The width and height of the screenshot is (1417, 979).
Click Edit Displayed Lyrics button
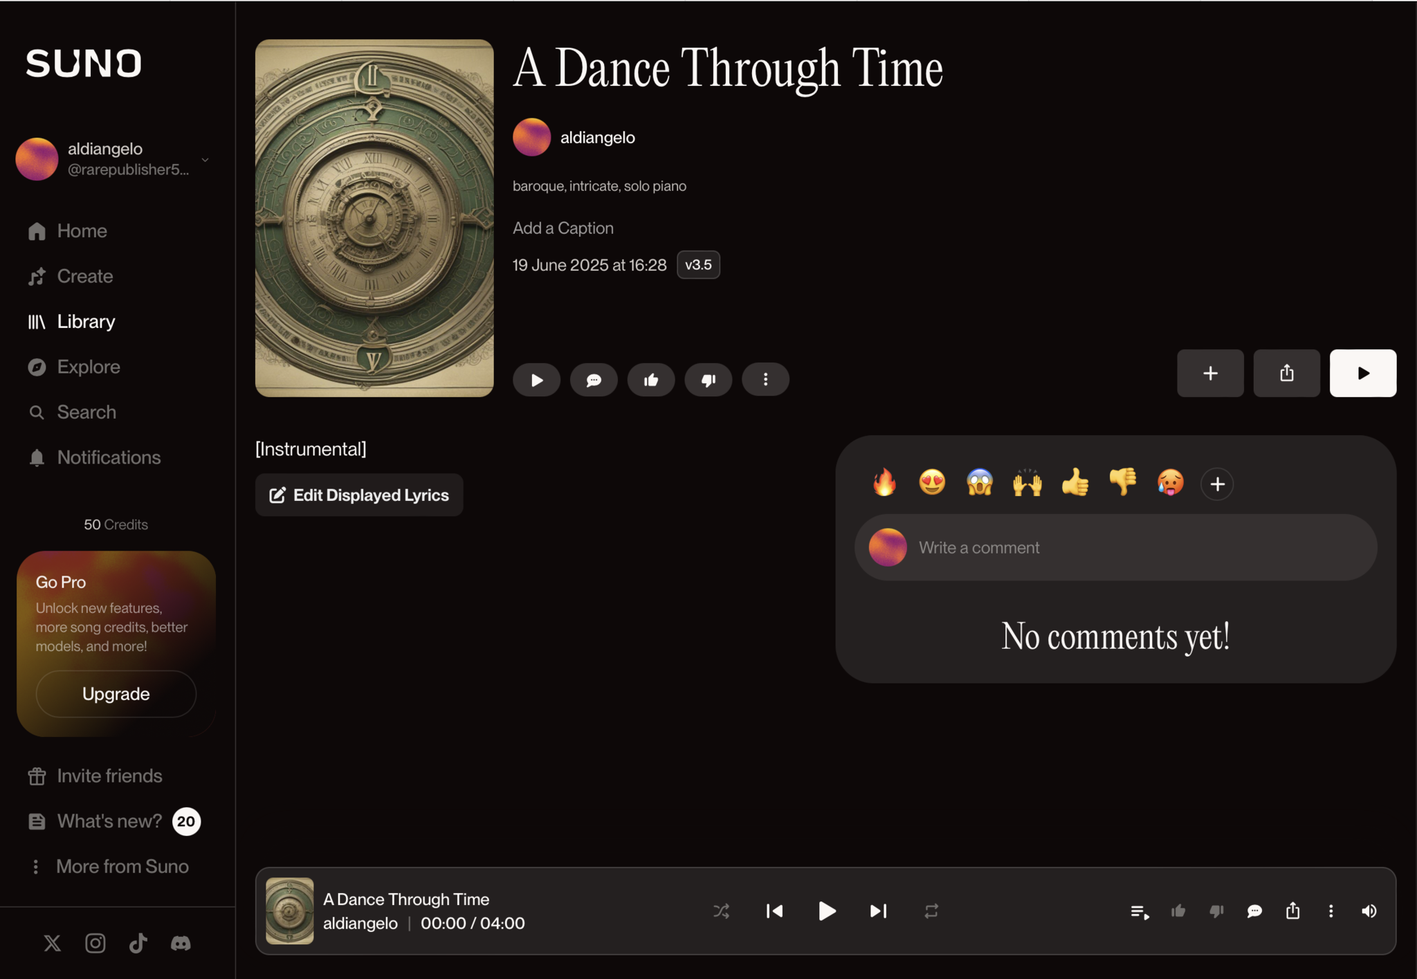click(x=359, y=495)
